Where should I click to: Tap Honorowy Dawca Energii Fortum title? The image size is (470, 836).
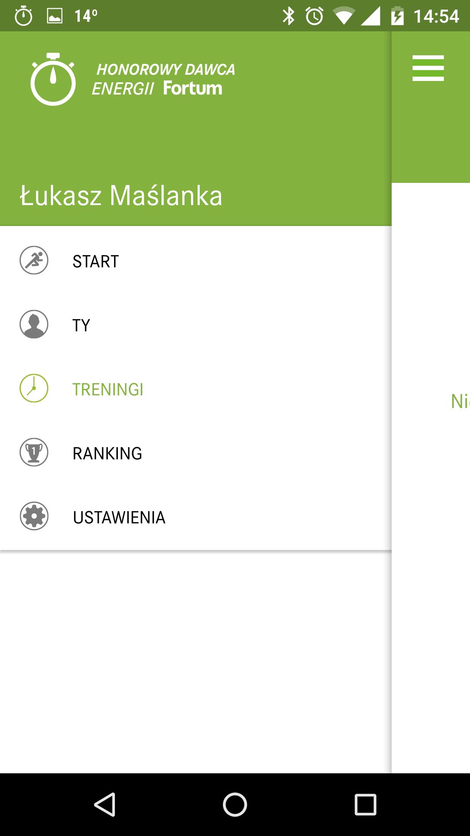(x=164, y=79)
